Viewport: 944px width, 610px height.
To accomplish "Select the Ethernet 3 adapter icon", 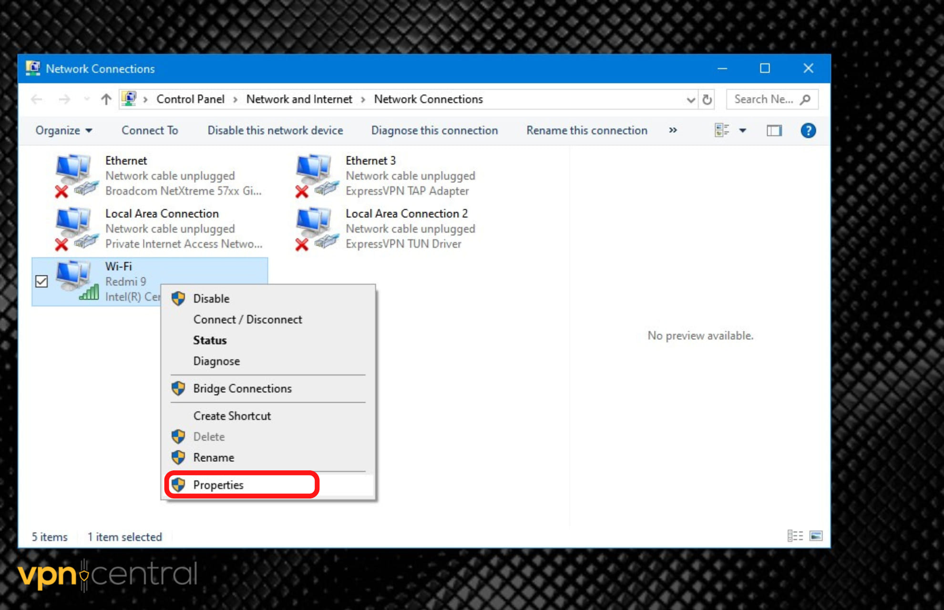I will (314, 175).
